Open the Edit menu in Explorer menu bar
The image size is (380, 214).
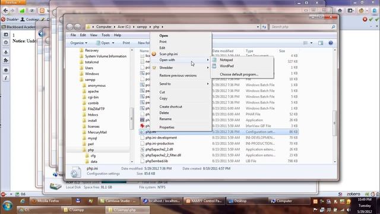pos(83,35)
